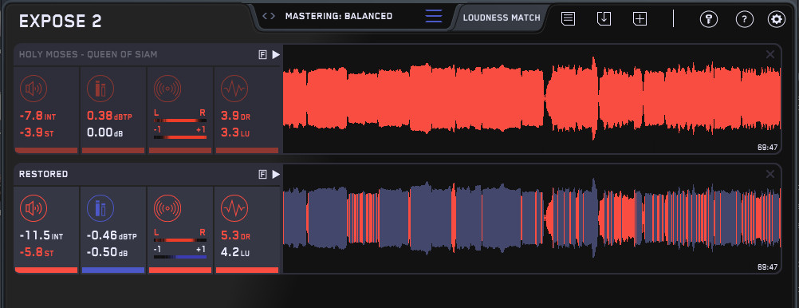Play the Holy Moses - Queen of Siam track
Screen dimensions: 799x308
point(276,54)
